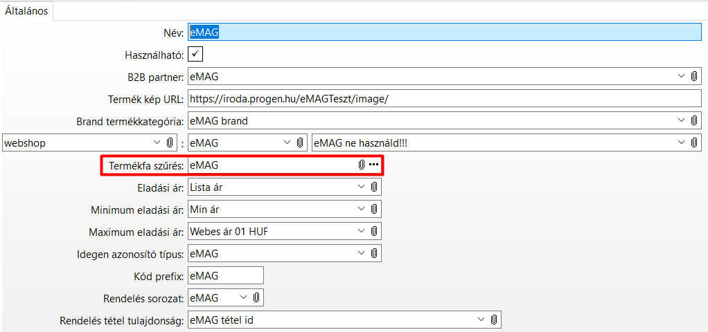Viewport: 708px width, 332px height.
Task: Click paperclip icon next to webshop field
Action: pyautogui.click(x=170, y=142)
